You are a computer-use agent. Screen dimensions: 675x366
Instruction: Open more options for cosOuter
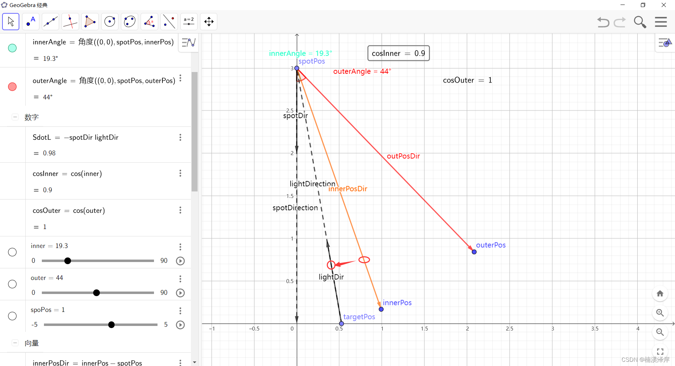point(180,210)
